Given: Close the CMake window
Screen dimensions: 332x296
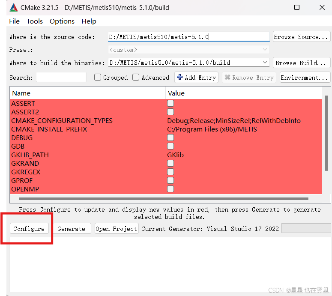Looking at the screenshot, I should (322, 7).
